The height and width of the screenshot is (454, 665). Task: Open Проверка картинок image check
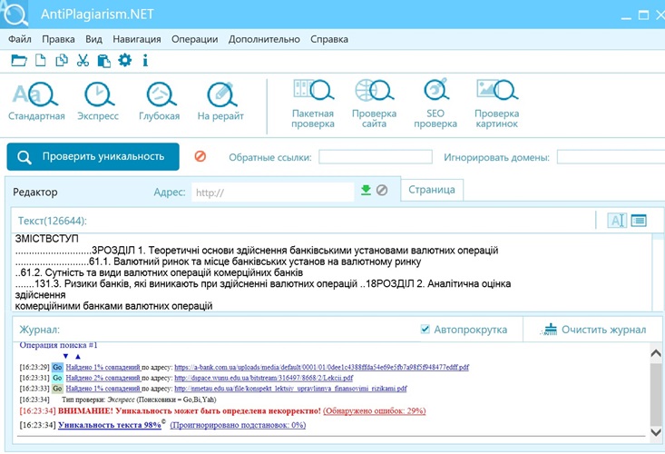(x=496, y=104)
